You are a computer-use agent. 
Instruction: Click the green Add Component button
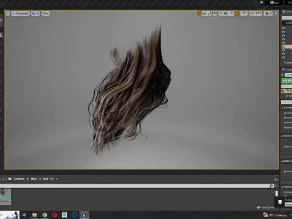[x=287, y=81]
